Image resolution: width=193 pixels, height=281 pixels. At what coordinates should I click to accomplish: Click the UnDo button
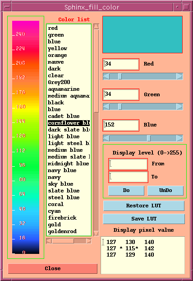[165, 191]
